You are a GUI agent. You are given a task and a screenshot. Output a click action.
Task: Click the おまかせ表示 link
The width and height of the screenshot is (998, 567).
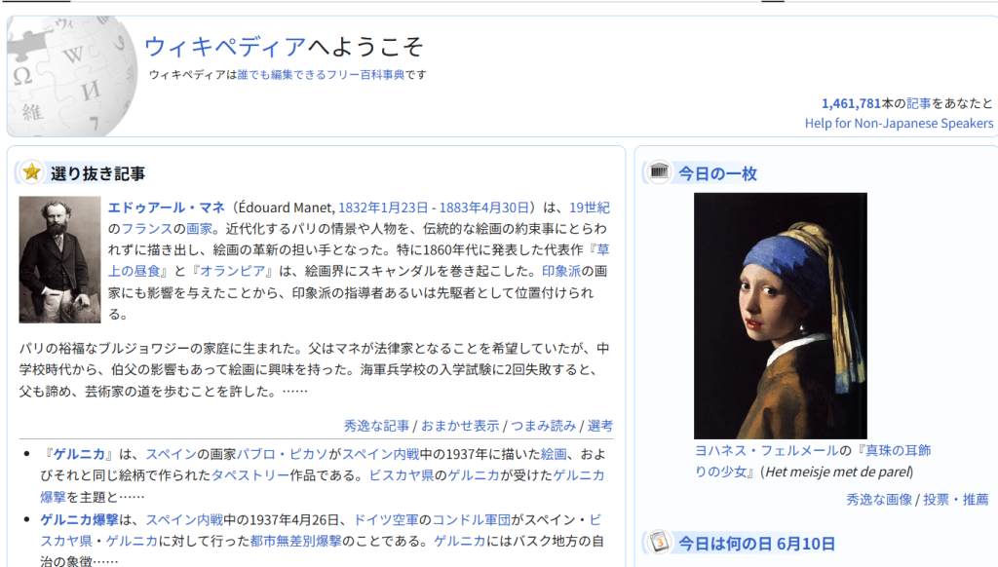(x=460, y=426)
